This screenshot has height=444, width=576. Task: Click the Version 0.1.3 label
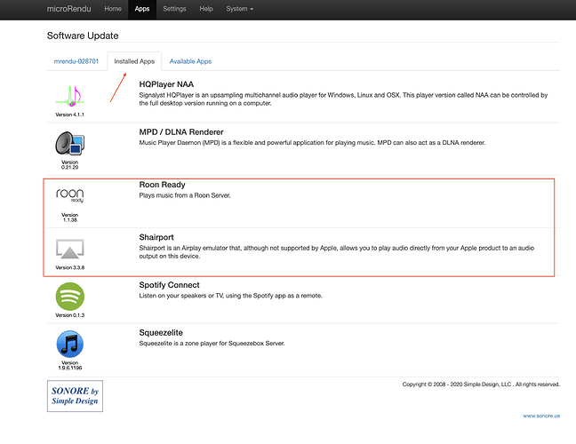pyautogui.click(x=70, y=315)
